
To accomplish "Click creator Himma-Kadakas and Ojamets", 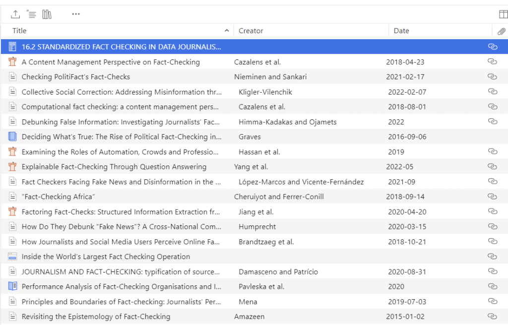I will [288, 122].
